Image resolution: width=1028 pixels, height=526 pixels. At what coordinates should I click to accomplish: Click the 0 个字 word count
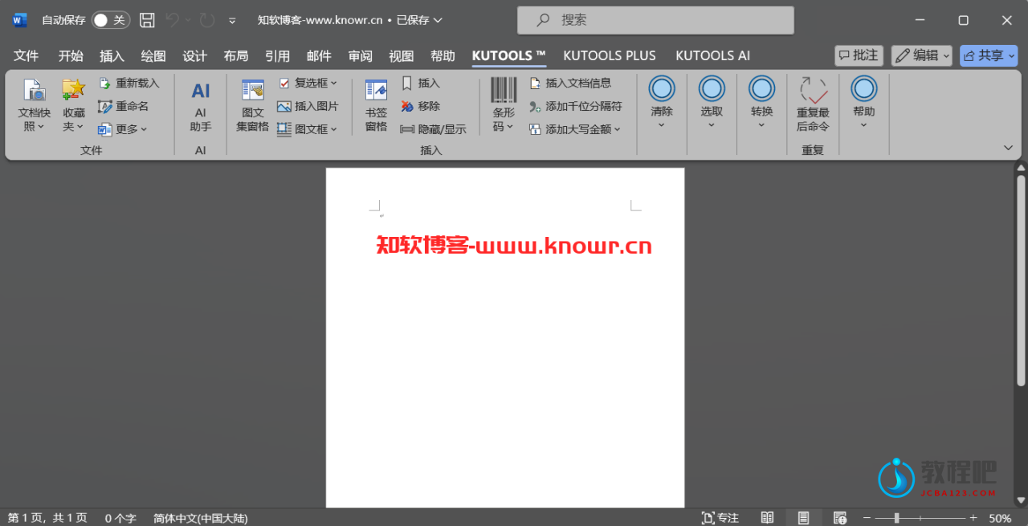[120, 518]
